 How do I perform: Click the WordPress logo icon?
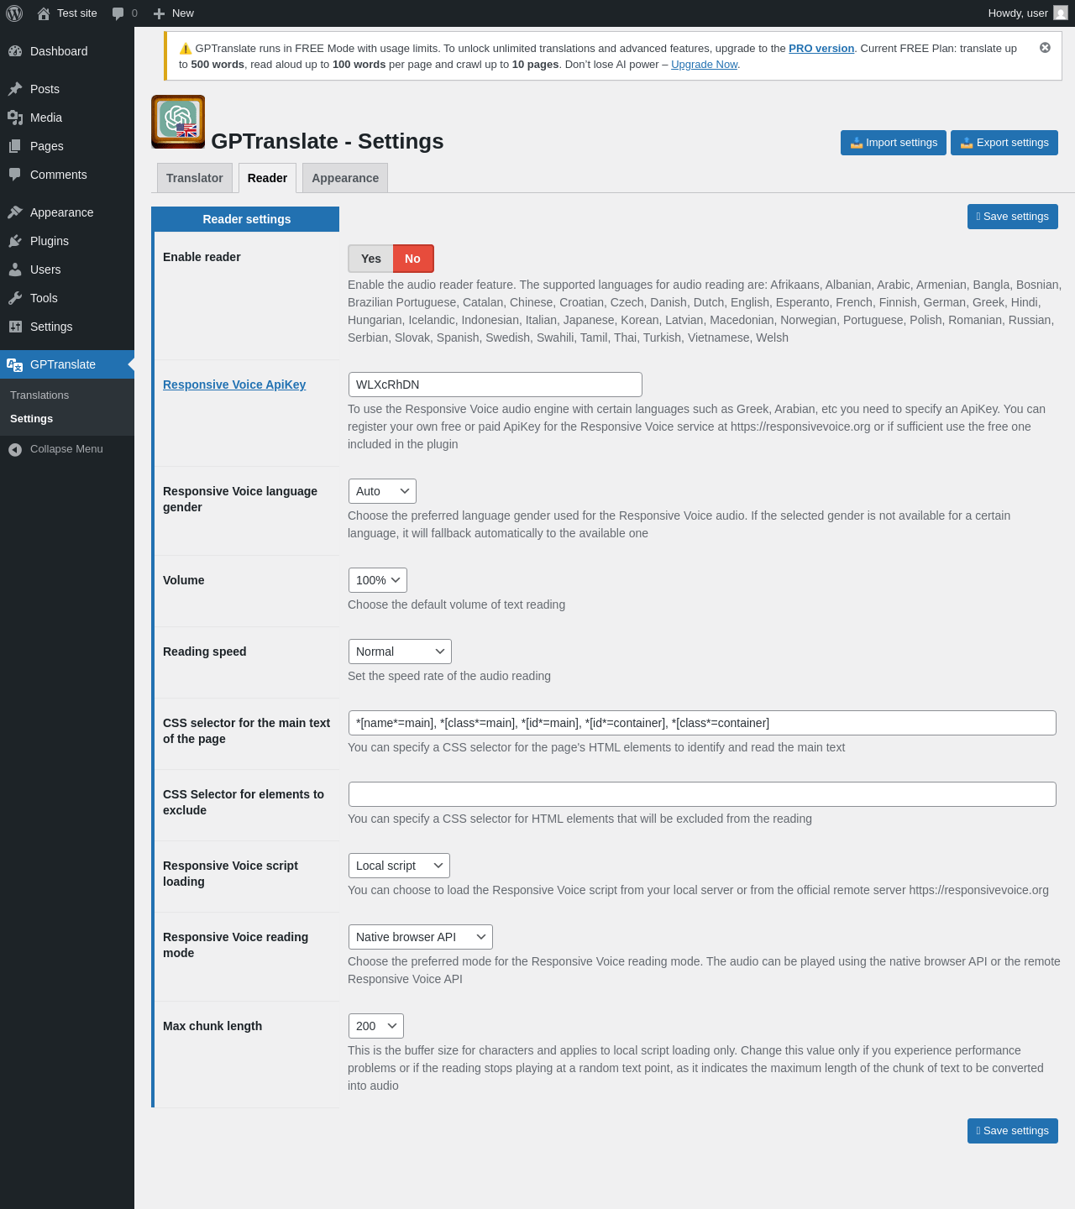[14, 13]
